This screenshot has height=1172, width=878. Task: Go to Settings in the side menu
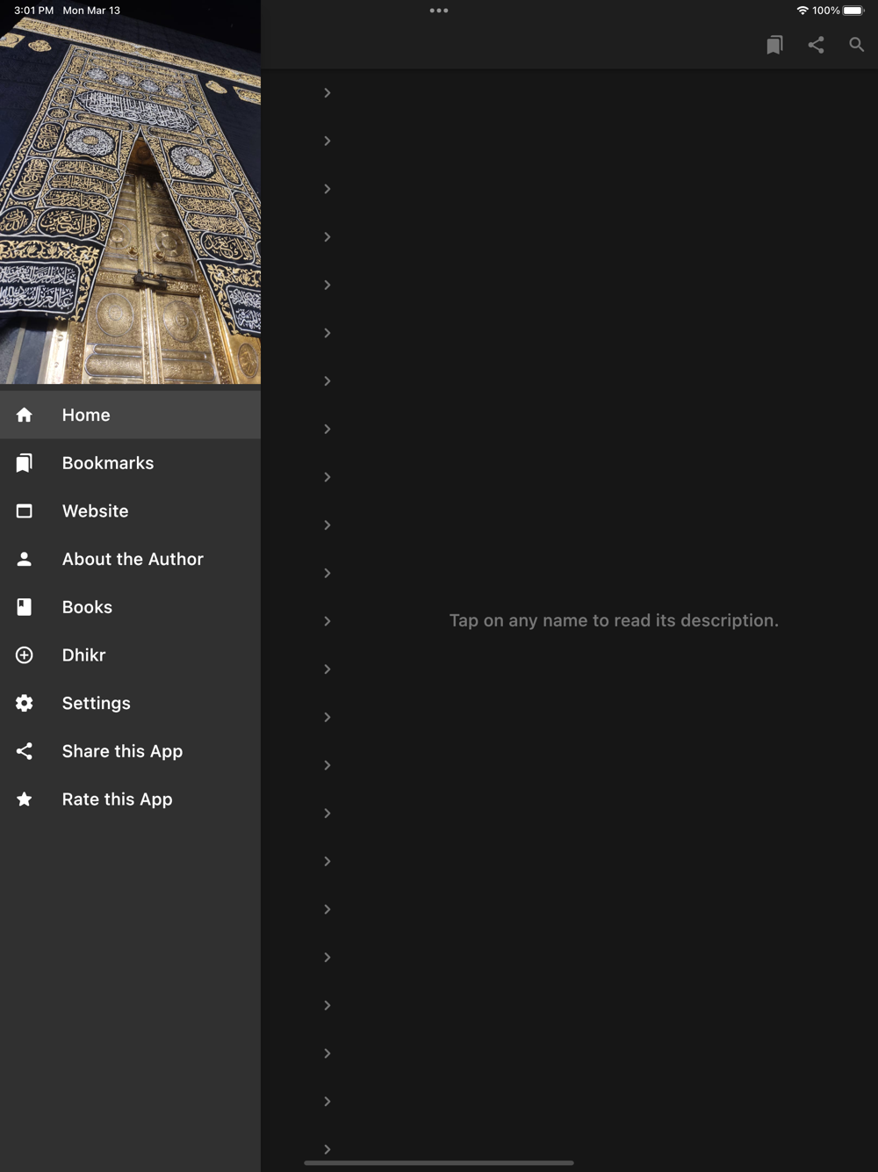pyautogui.click(x=130, y=703)
